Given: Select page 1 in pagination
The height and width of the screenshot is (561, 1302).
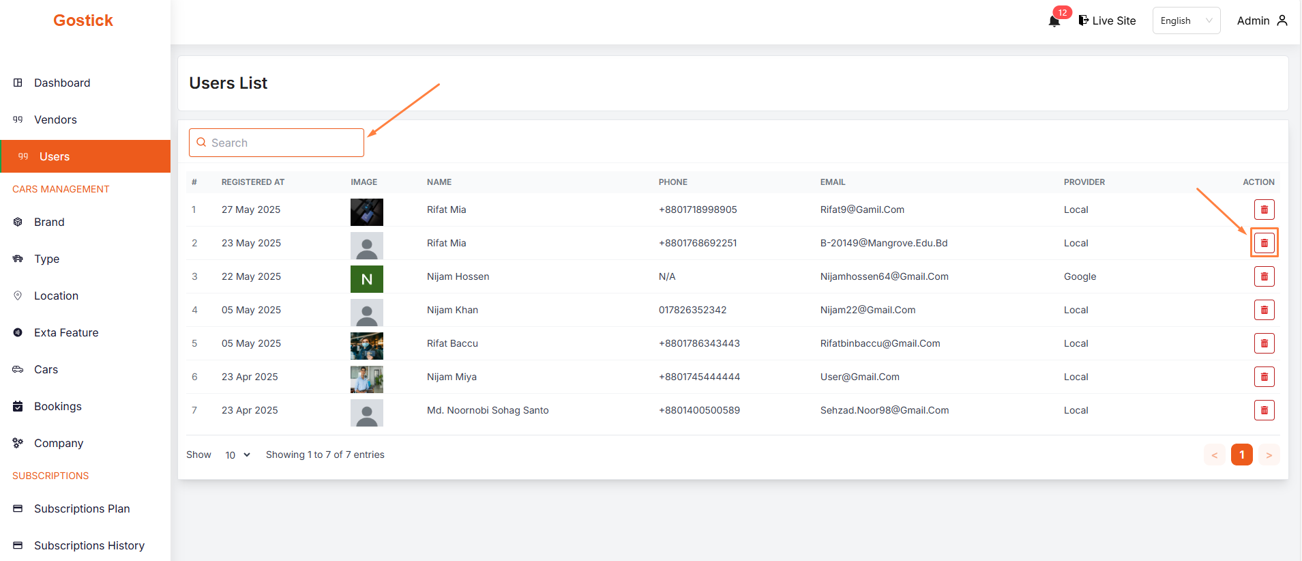Looking at the screenshot, I should click(x=1241, y=455).
